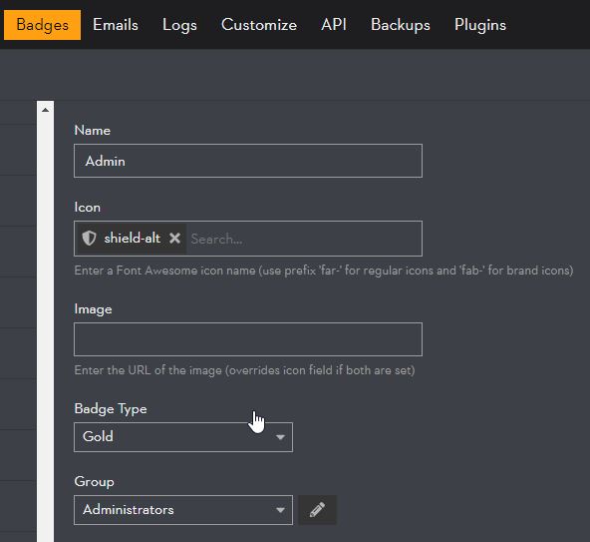Open the Badge Type dropdown arrow

coord(280,437)
